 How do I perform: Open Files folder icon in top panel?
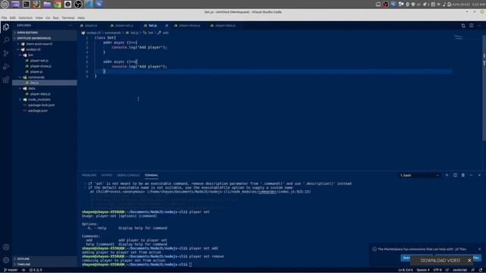pyautogui.click(x=47, y=5)
